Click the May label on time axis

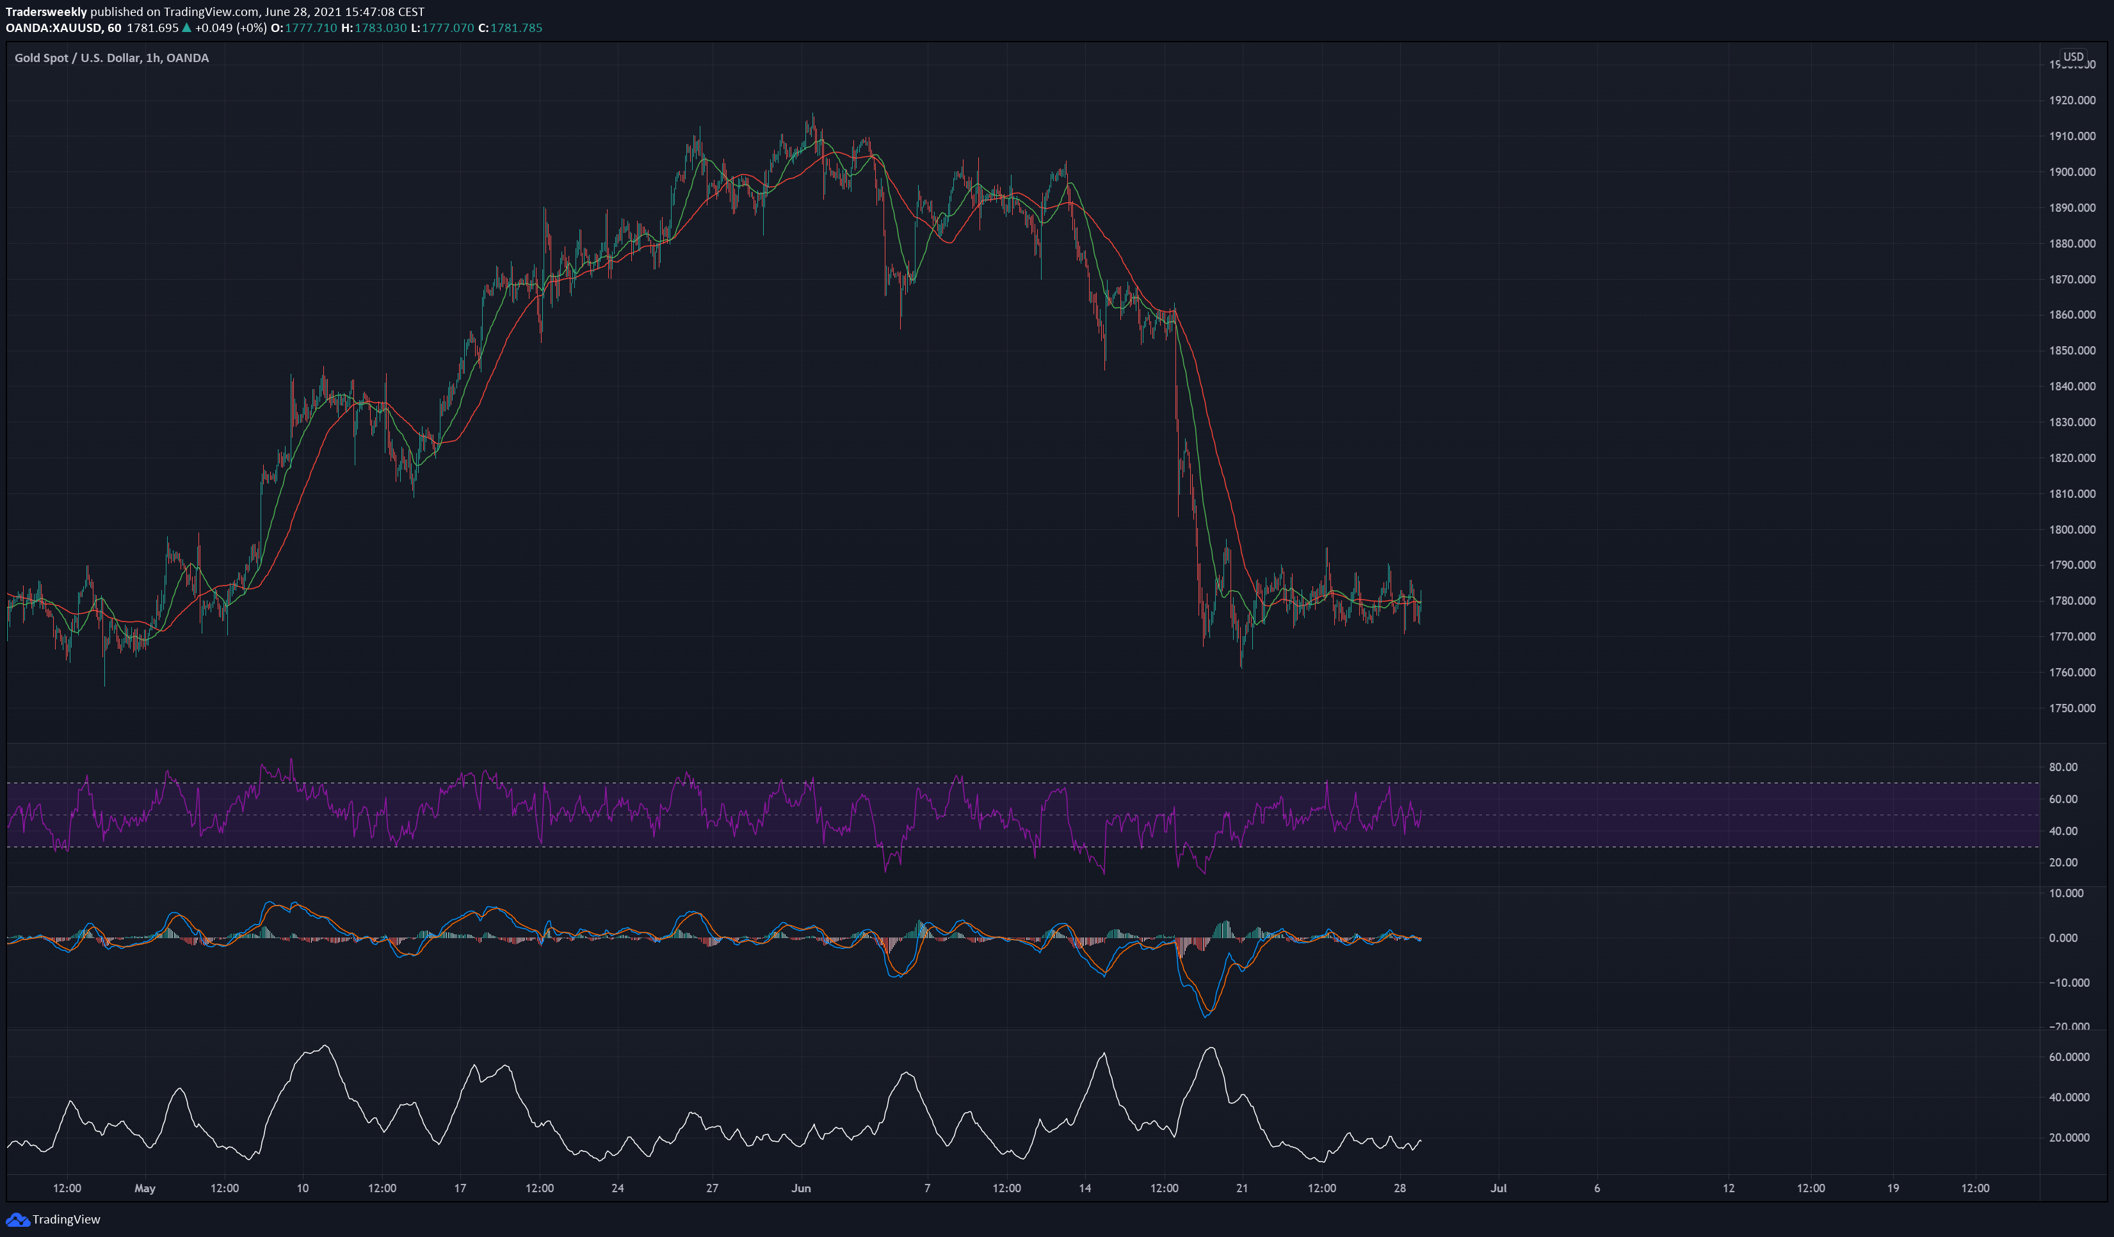click(145, 1188)
